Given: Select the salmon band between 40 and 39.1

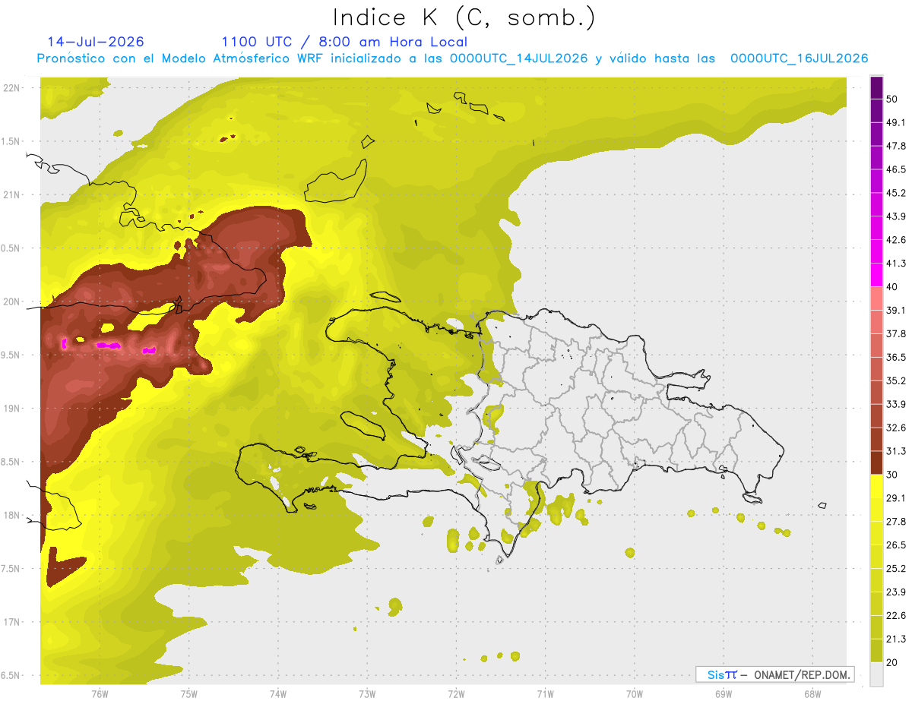Looking at the screenshot, I should pyautogui.click(x=876, y=298).
